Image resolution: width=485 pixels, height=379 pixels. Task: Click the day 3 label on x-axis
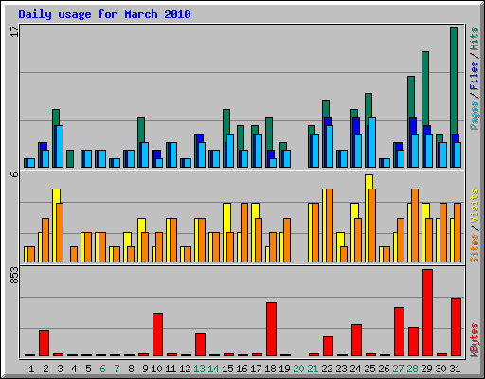coord(60,369)
